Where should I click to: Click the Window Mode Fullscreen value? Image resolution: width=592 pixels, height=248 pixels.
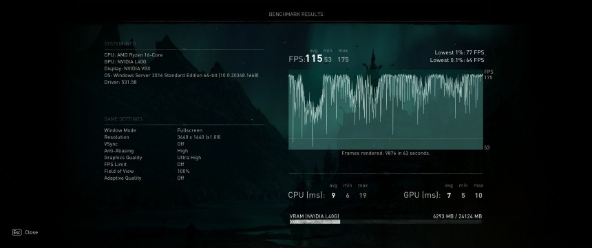click(189, 130)
